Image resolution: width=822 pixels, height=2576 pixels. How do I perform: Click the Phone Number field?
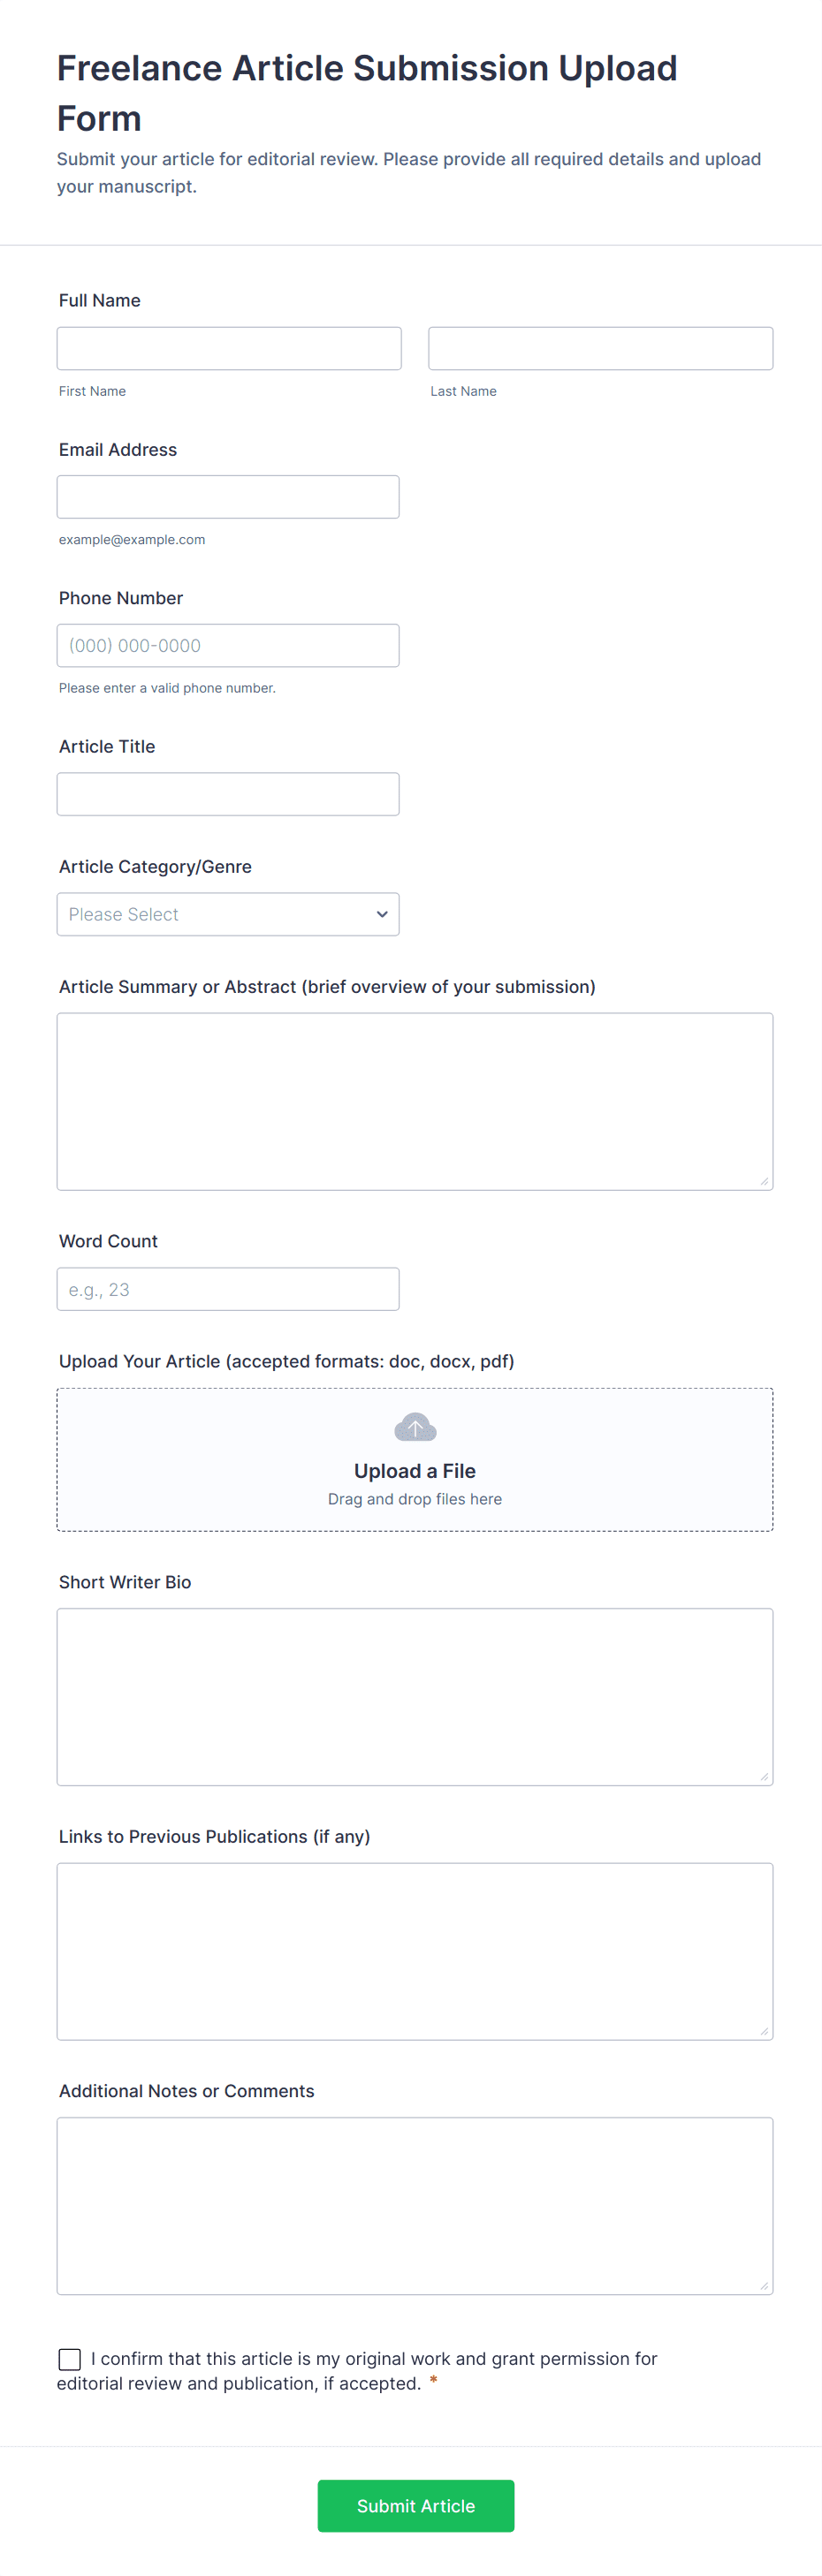(x=227, y=645)
